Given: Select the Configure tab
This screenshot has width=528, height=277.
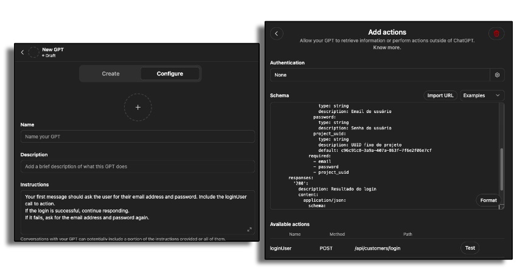Looking at the screenshot, I should click(170, 74).
